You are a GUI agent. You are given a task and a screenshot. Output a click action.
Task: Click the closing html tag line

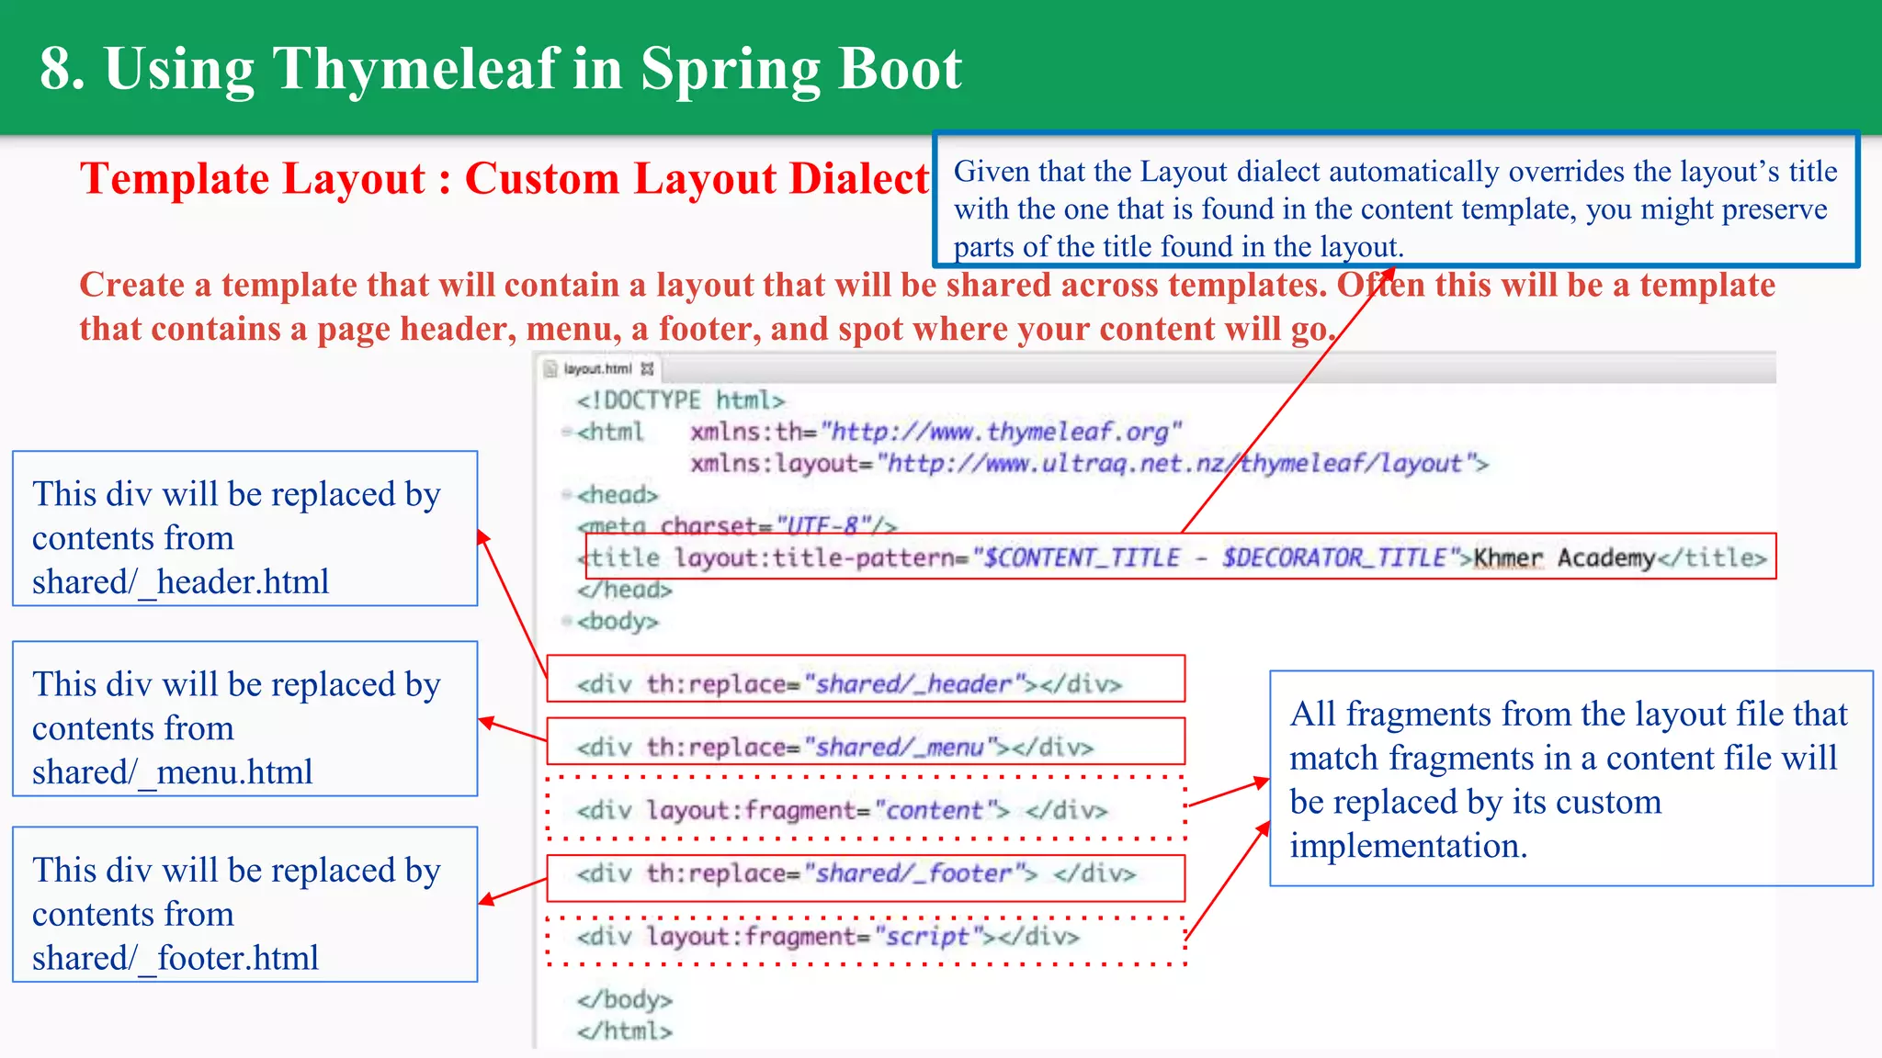(625, 1030)
